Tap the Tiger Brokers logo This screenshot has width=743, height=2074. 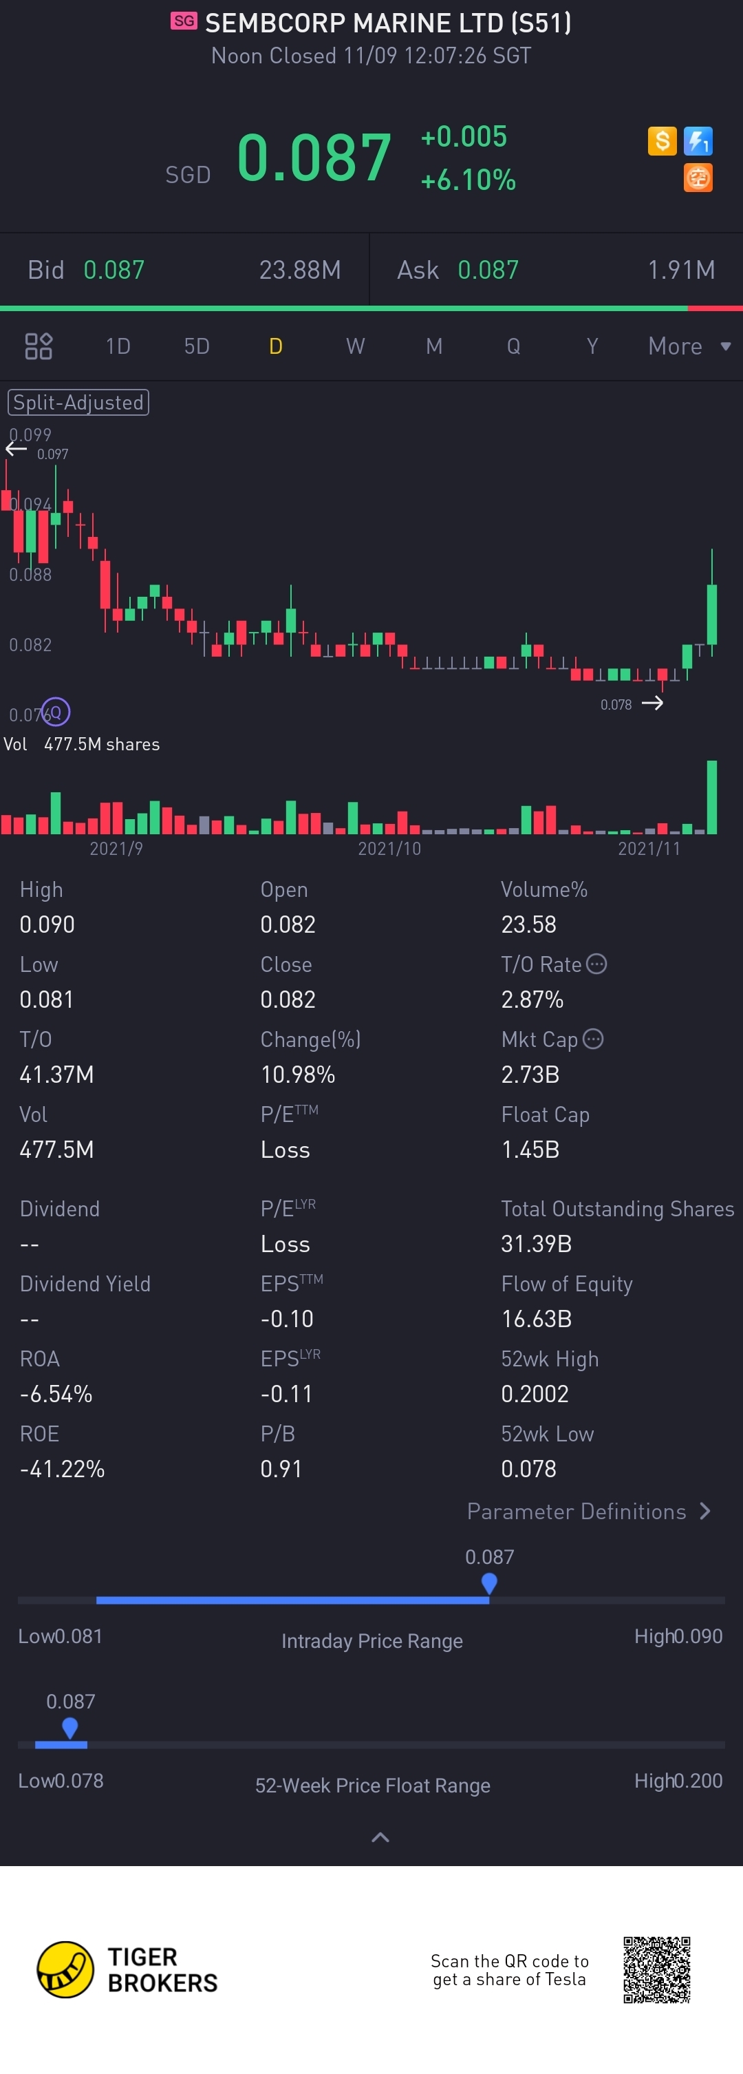point(66,1969)
